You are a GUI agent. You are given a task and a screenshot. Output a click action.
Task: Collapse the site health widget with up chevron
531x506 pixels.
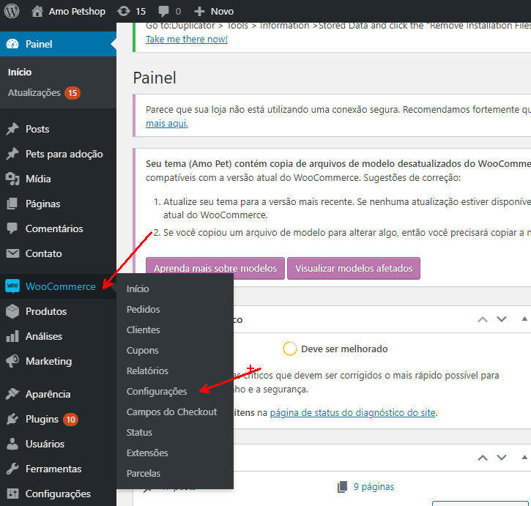[x=483, y=319]
